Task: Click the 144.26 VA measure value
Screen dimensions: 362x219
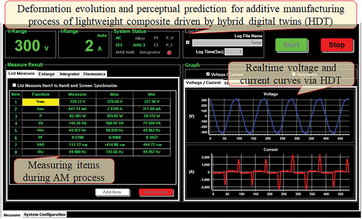Action: (x=78, y=123)
